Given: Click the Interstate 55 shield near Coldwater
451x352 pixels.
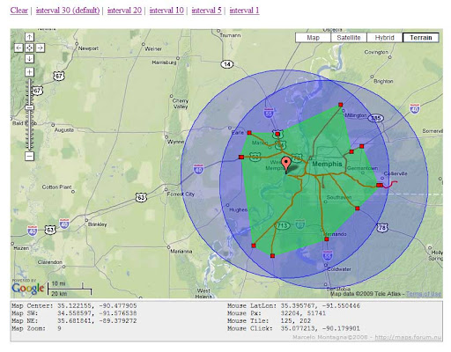Looking at the screenshot, I should click(328, 255).
